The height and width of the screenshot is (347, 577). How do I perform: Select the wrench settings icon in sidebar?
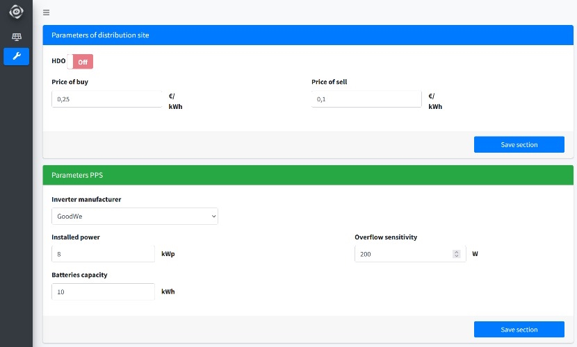coord(16,56)
